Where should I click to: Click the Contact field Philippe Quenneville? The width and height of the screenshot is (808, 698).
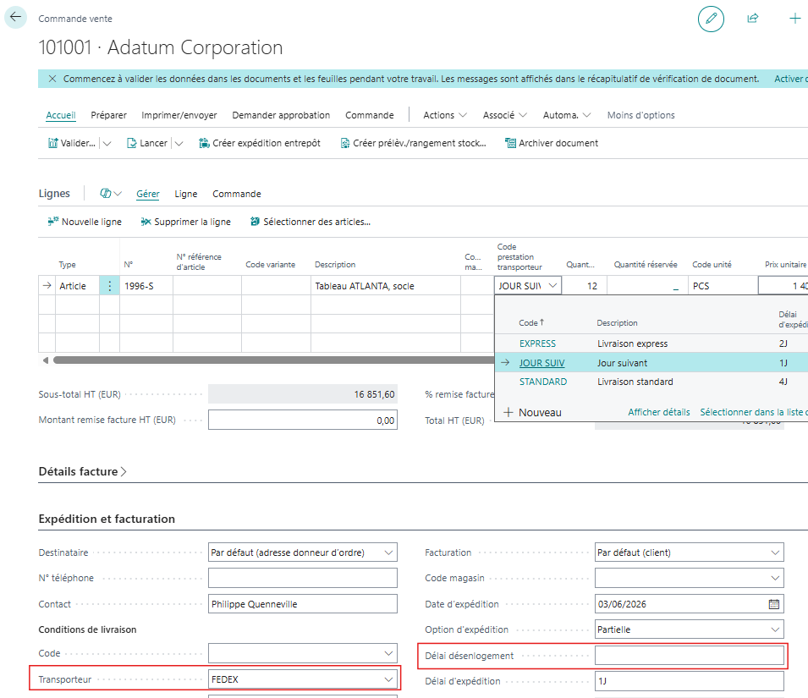pyautogui.click(x=303, y=604)
